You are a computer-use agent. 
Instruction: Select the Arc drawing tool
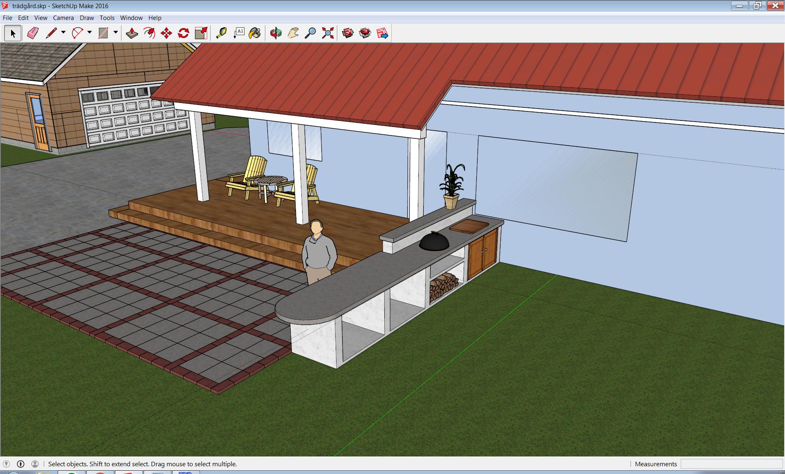(77, 33)
